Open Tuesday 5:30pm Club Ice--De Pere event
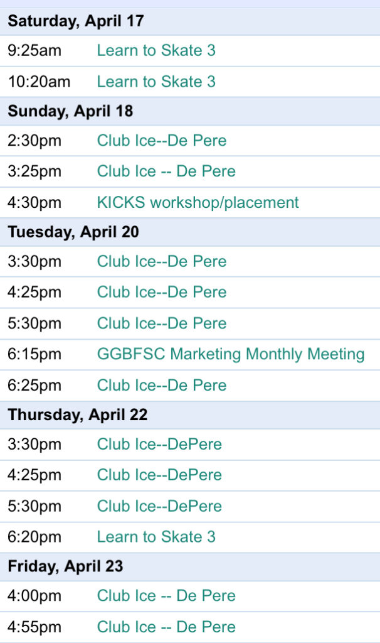Screen dimensions: 380x643 click(162, 323)
